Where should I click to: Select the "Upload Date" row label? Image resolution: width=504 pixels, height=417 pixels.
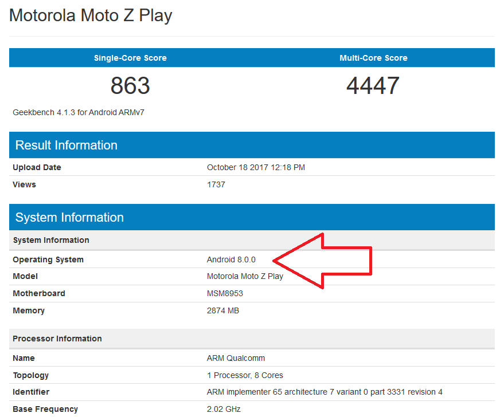(x=37, y=167)
